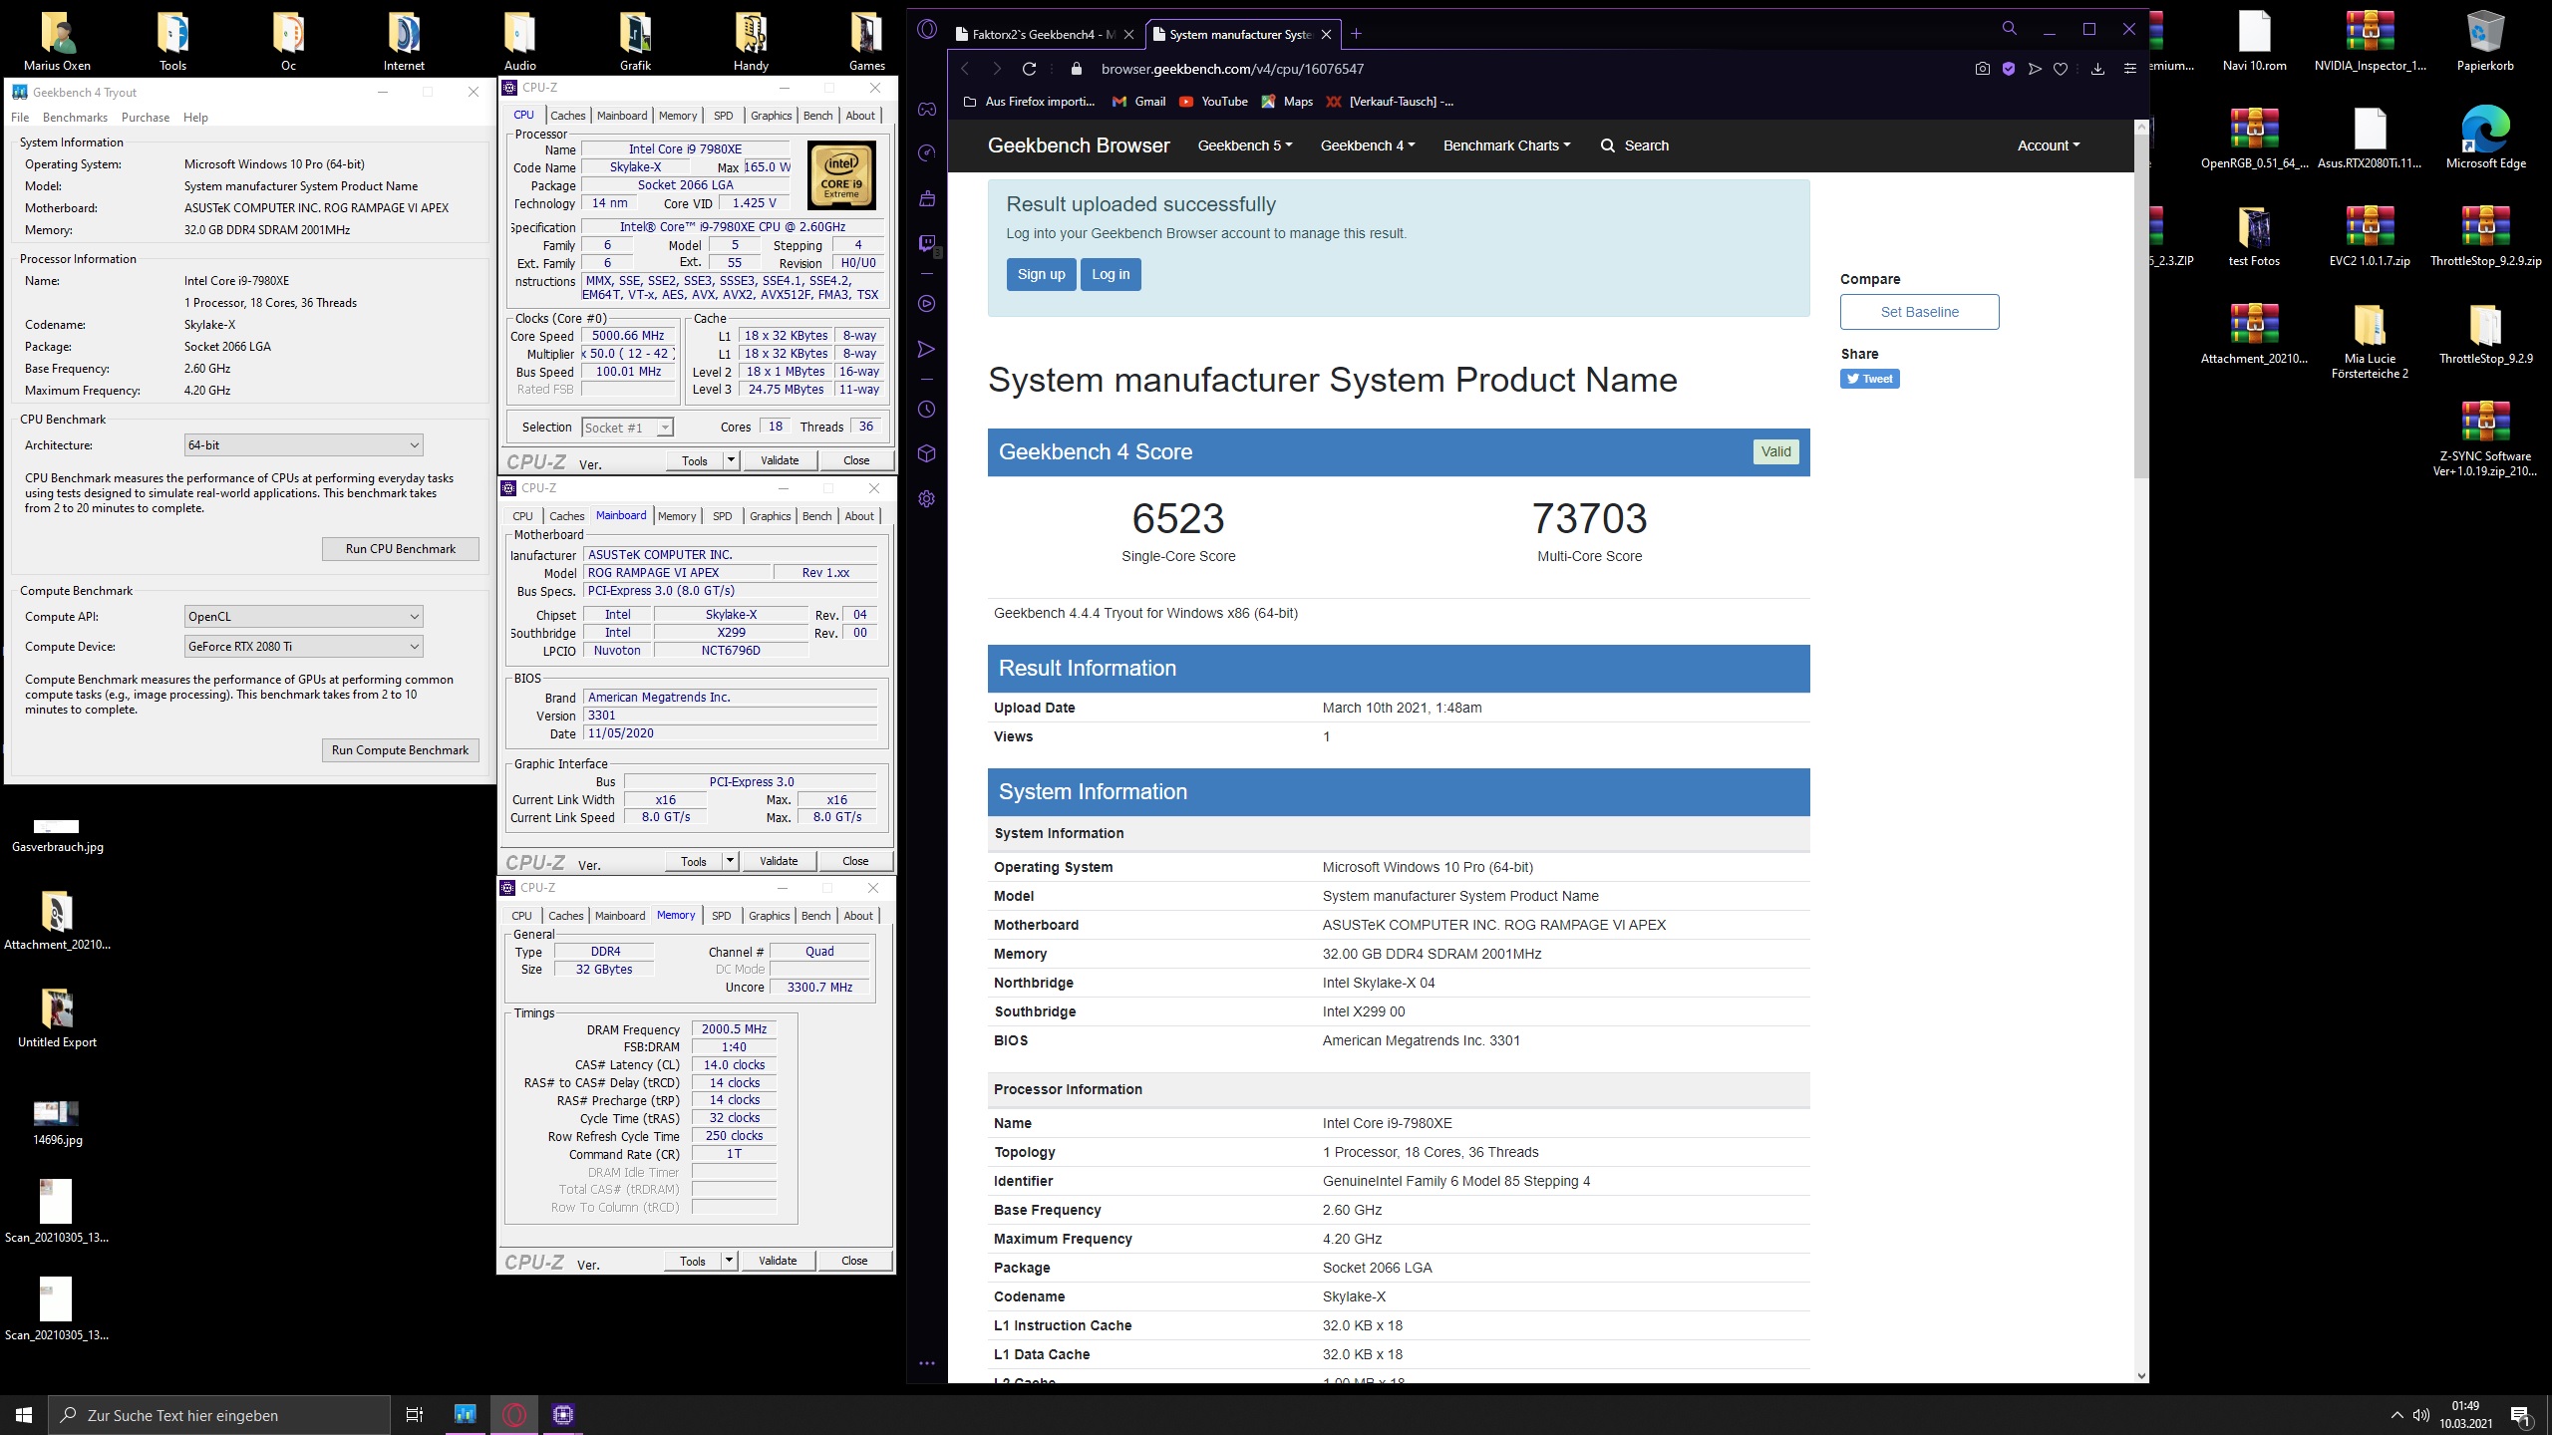Open Task View on the taskbar
Image resolution: width=2552 pixels, height=1435 pixels.
point(415,1415)
